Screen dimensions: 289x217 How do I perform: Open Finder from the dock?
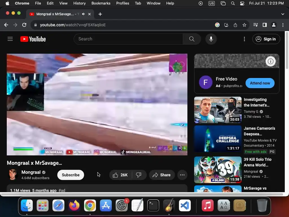(27, 205)
